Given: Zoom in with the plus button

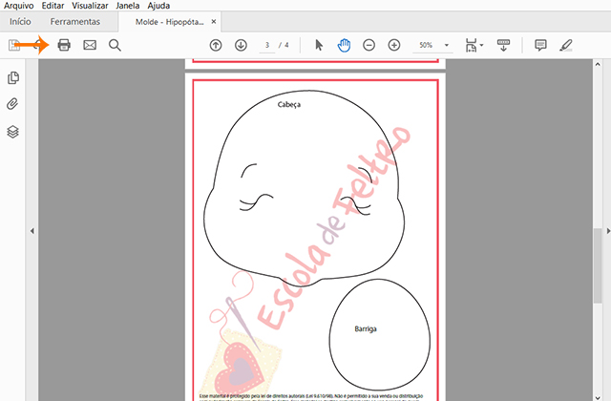Looking at the screenshot, I should click(394, 45).
